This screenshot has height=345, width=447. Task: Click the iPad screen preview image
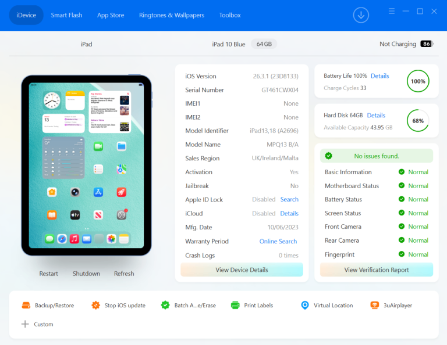click(x=86, y=165)
